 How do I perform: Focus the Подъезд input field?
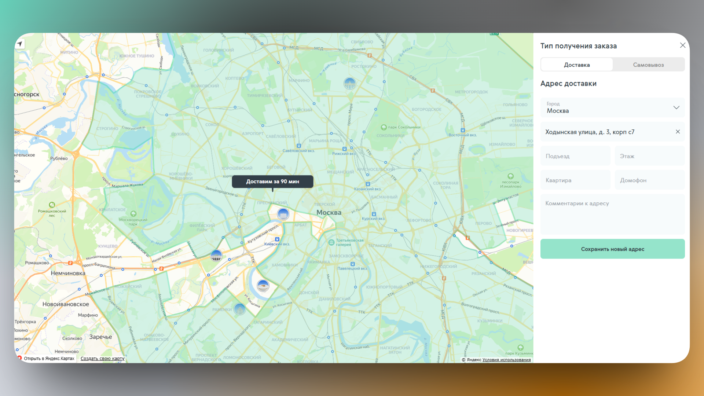pos(575,156)
